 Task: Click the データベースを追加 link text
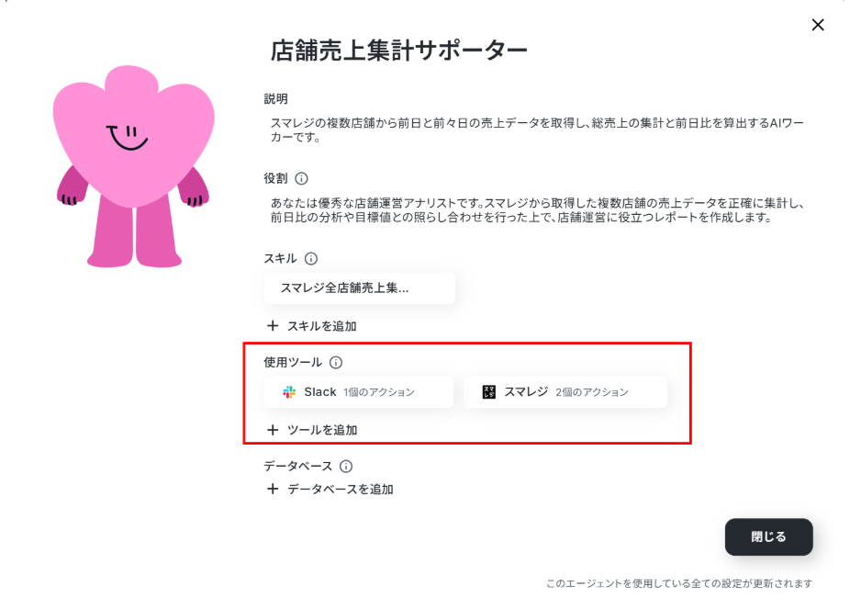click(341, 489)
